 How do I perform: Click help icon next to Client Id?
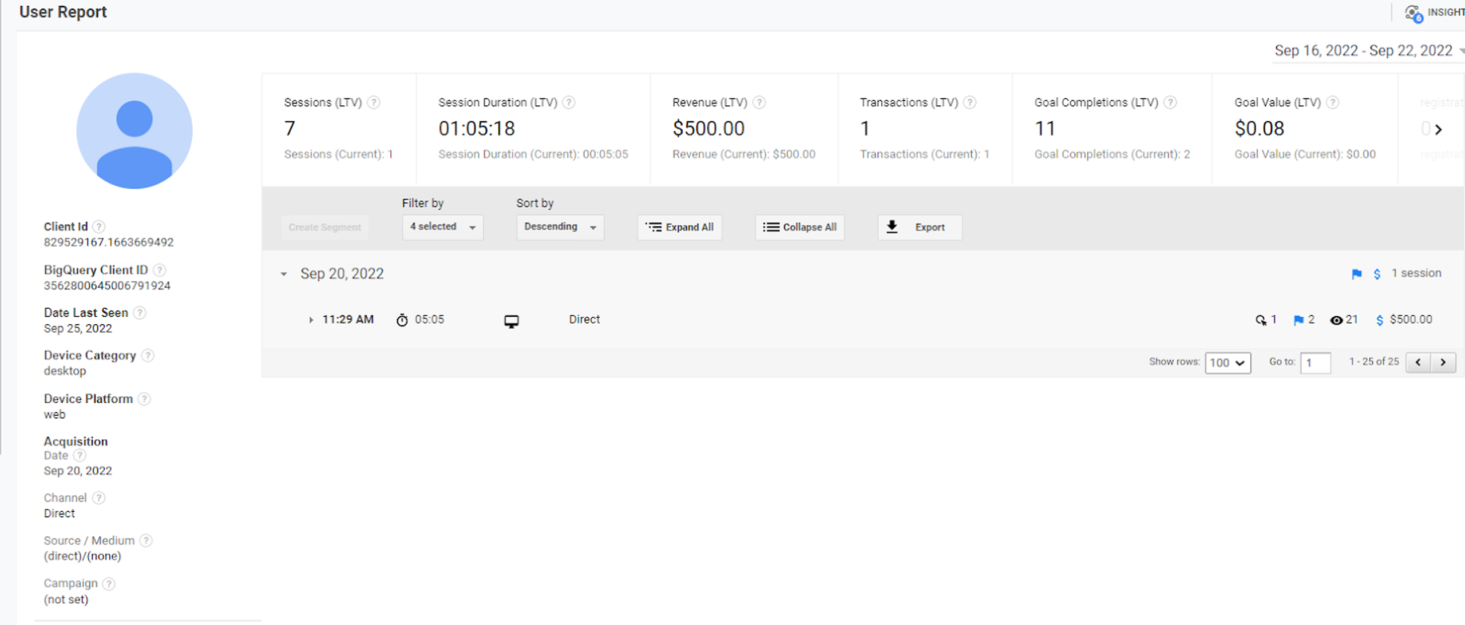(99, 226)
